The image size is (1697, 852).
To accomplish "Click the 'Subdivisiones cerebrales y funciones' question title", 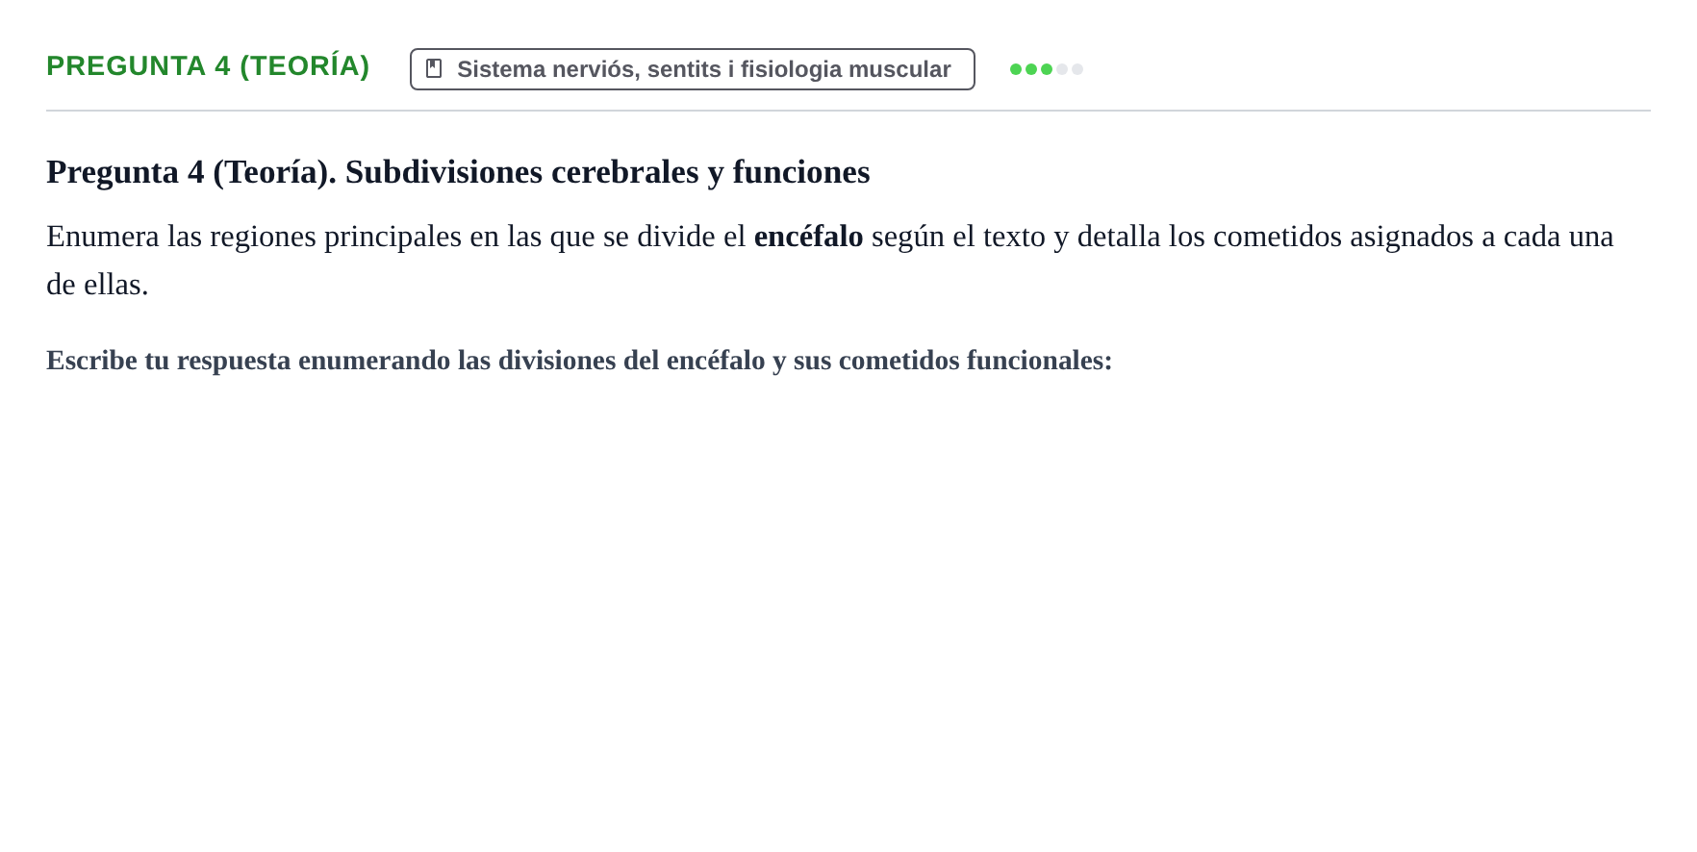I will pyautogui.click(x=458, y=172).
